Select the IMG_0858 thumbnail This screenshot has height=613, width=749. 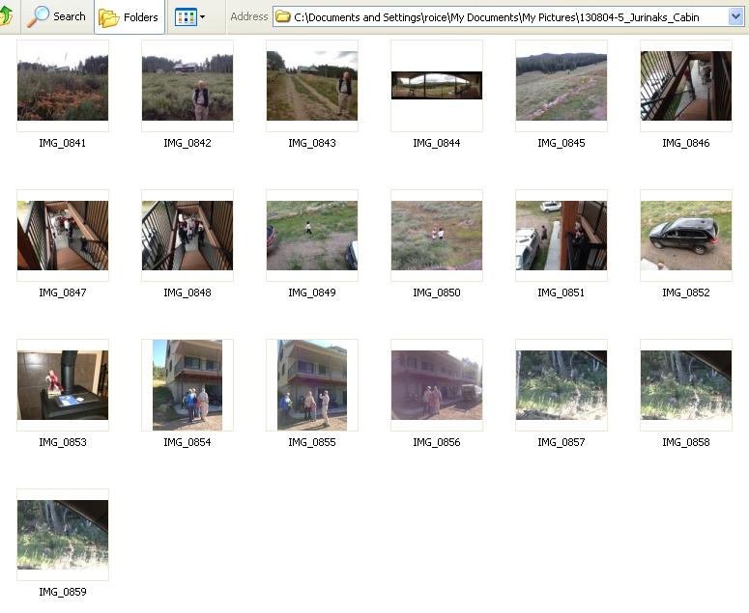pos(686,385)
